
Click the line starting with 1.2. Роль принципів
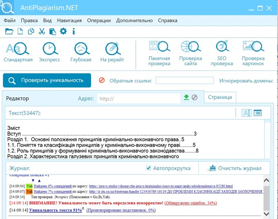click(103, 151)
